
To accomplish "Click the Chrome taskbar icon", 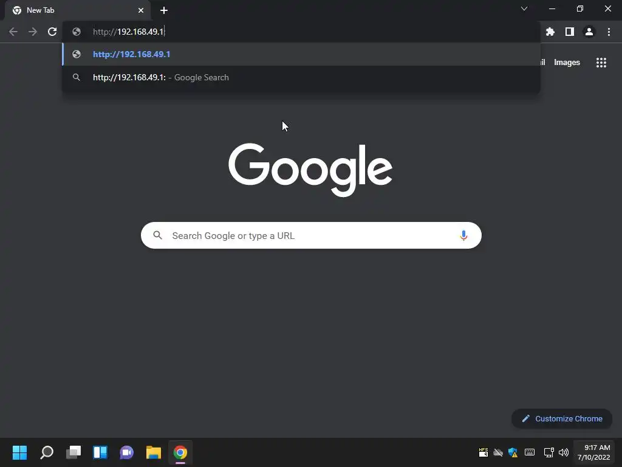I will pyautogui.click(x=180, y=452).
